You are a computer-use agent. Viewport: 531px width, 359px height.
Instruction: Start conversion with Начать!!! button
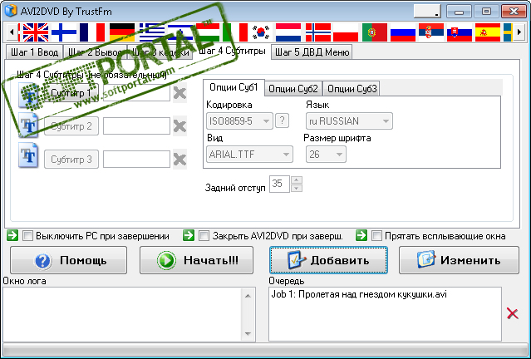(196, 260)
